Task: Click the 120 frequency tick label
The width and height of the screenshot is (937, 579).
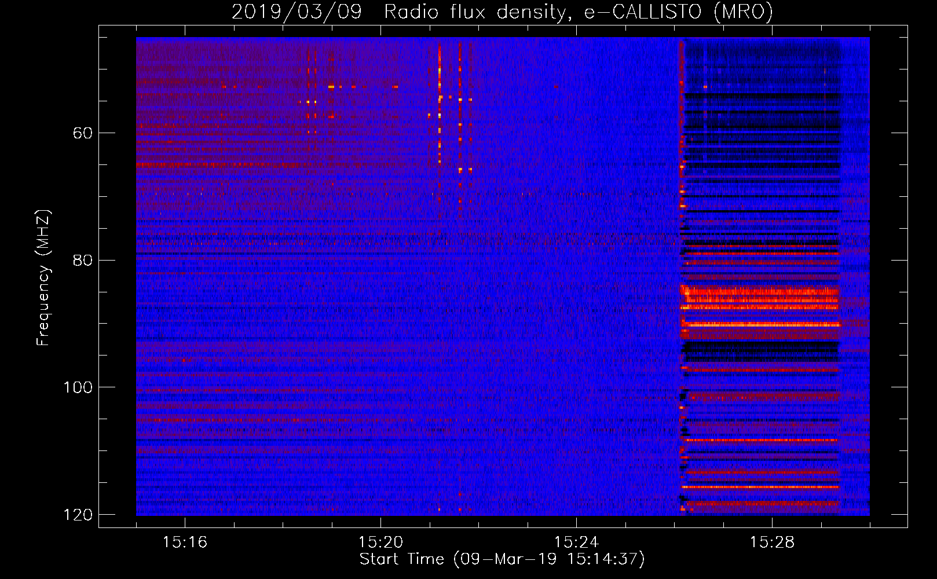Action: click(78, 515)
